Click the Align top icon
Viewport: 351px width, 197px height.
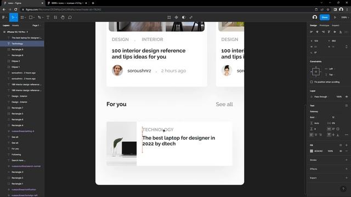[329, 32]
